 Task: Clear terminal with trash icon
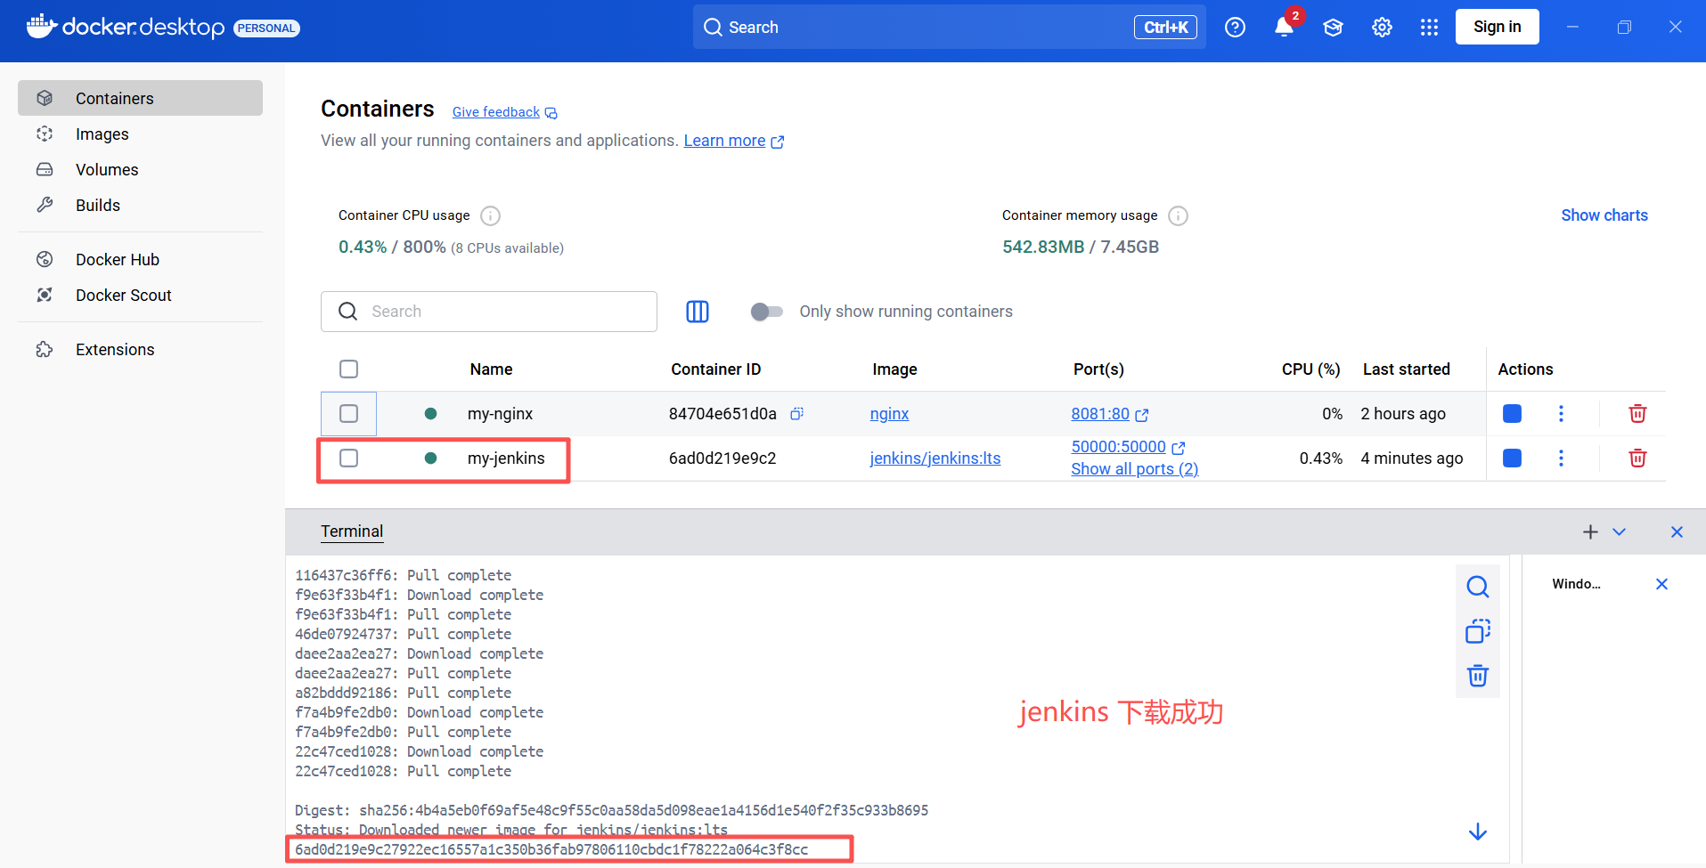click(x=1478, y=676)
